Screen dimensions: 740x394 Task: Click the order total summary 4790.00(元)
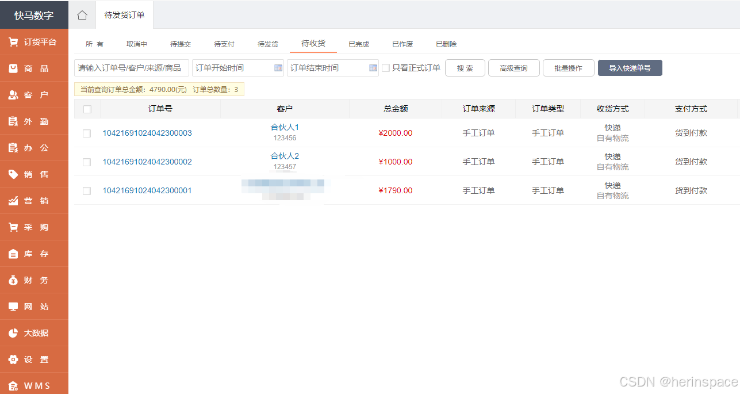168,90
